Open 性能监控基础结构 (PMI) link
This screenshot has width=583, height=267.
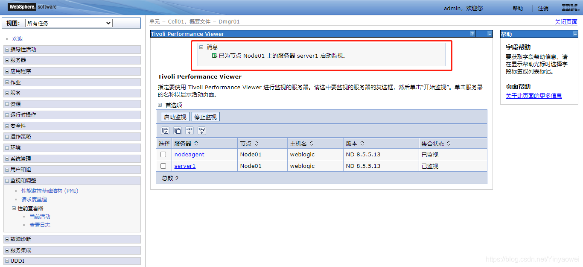pyautogui.click(x=50, y=191)
